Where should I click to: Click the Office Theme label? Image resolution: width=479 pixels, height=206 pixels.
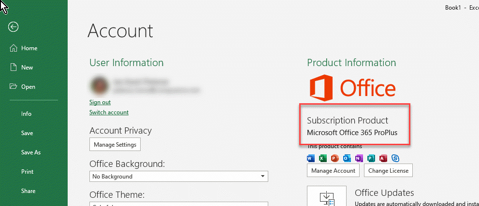pos(117,194)
